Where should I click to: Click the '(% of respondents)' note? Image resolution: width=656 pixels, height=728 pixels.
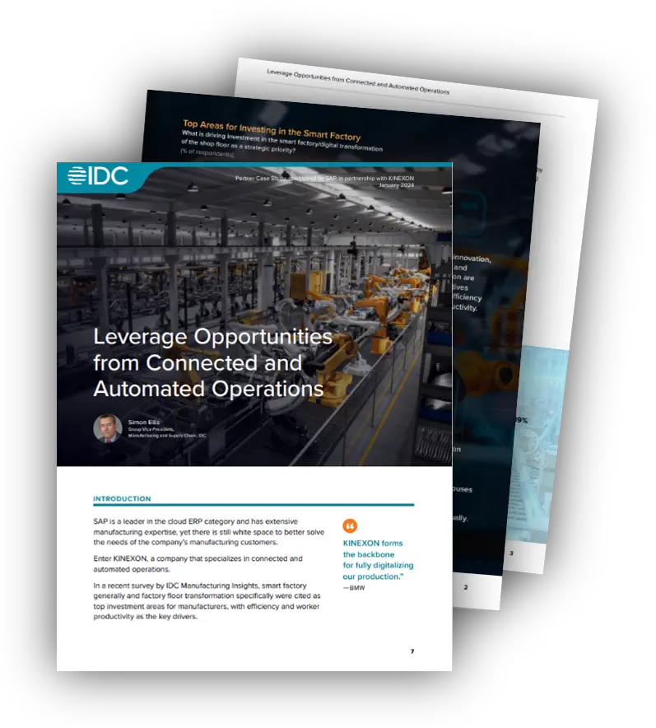click(x=207, y=152)
